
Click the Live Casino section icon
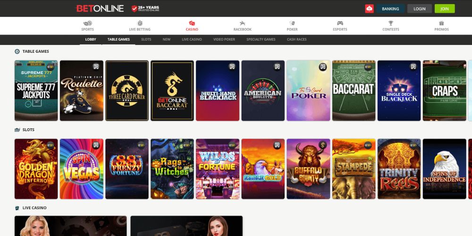coord(17,208)
